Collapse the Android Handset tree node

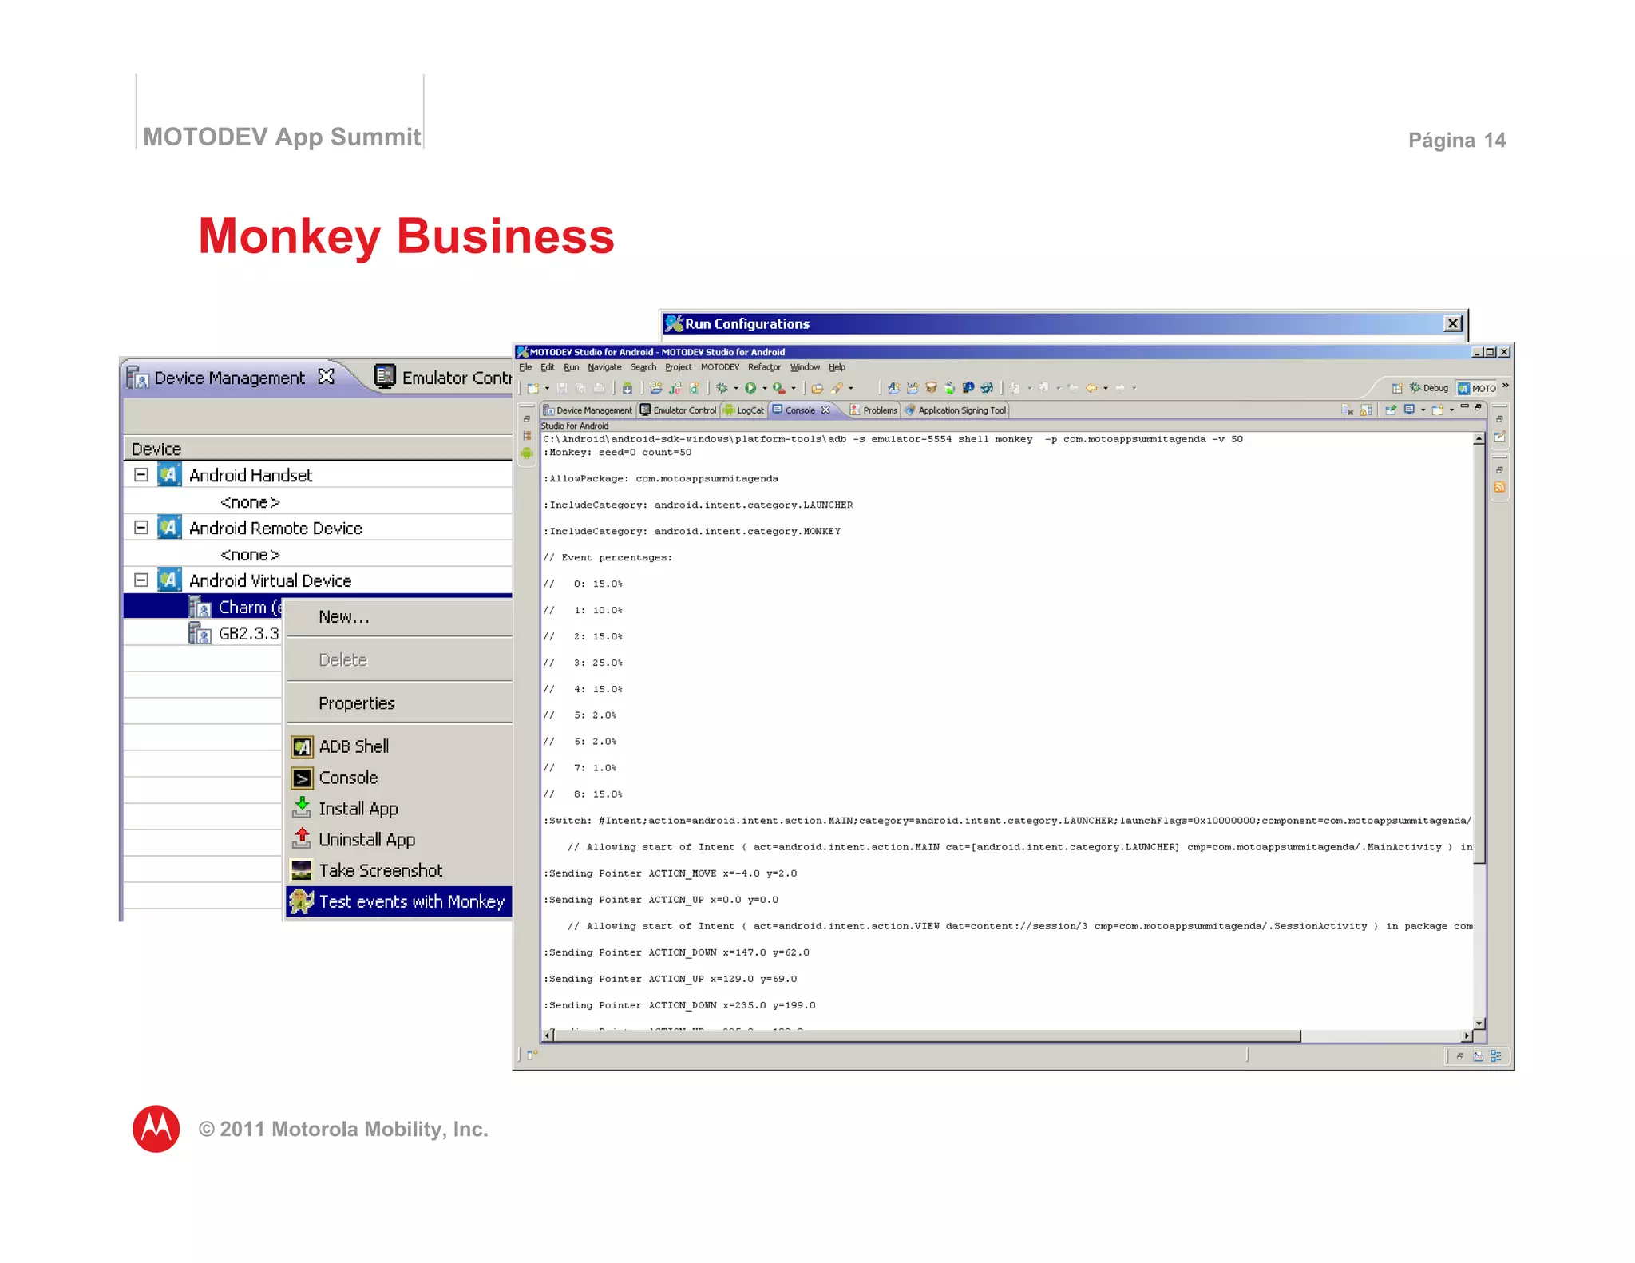pyautogui.click(x=141, y=475)
